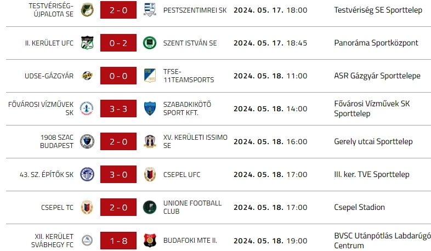Click the II. Kerület UFC crest
Viewport: 431px width, 251px height.
87,43
